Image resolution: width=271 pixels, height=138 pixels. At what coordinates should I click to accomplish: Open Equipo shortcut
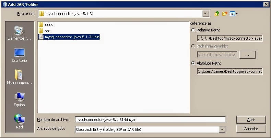[x=19, y=99]
